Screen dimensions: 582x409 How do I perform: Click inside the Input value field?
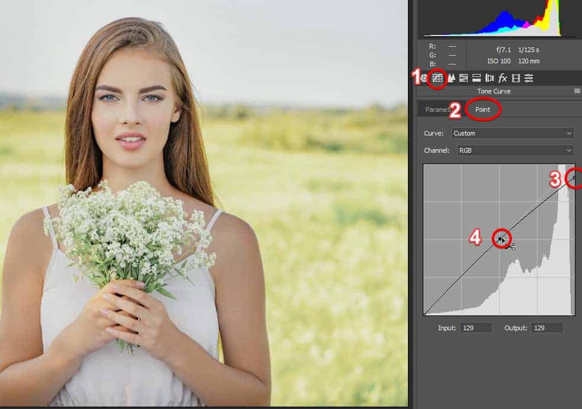475,327
